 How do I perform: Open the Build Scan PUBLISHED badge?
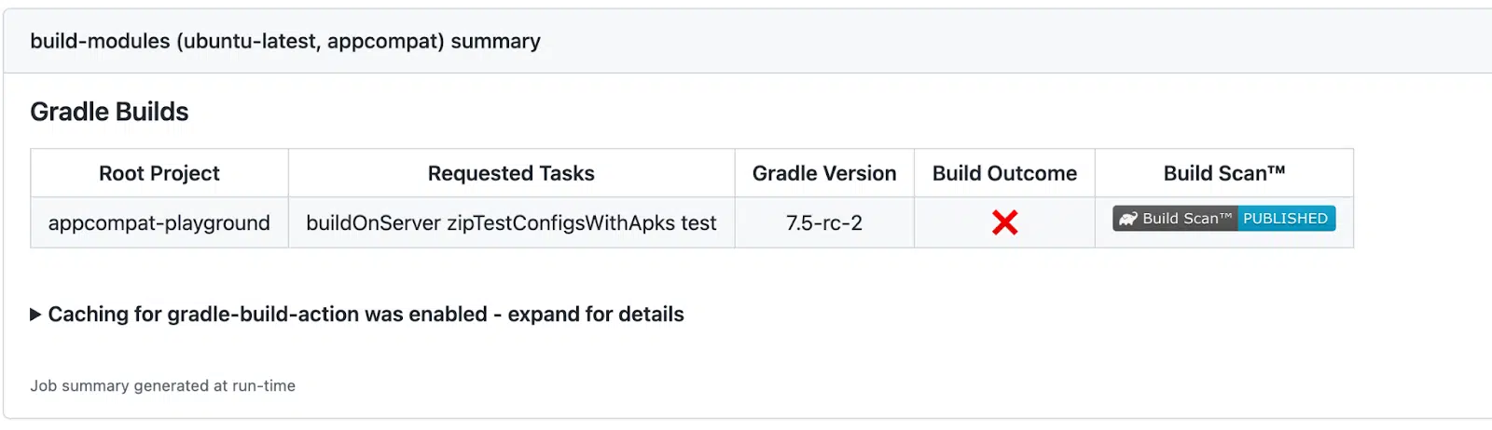[x=1223, y=219]
